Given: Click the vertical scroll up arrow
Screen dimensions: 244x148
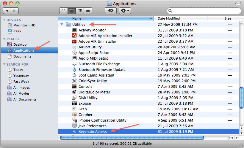Looking at the screenshot, I should (x=242, y=128).
